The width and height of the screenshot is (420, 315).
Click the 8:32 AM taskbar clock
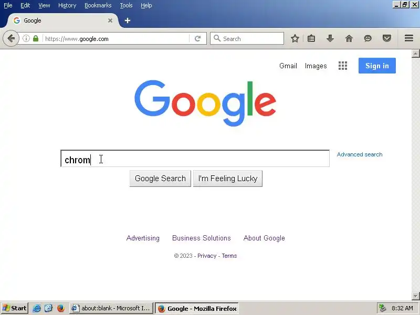point(402,308)
